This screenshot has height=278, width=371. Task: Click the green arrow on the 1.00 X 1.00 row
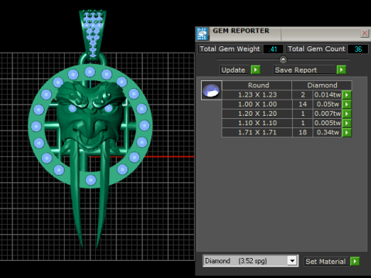(x=347, y=104)
